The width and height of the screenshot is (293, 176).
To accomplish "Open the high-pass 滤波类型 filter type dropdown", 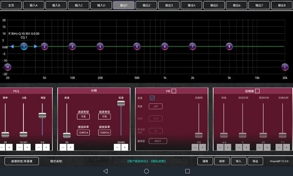I will coord(83,116).
